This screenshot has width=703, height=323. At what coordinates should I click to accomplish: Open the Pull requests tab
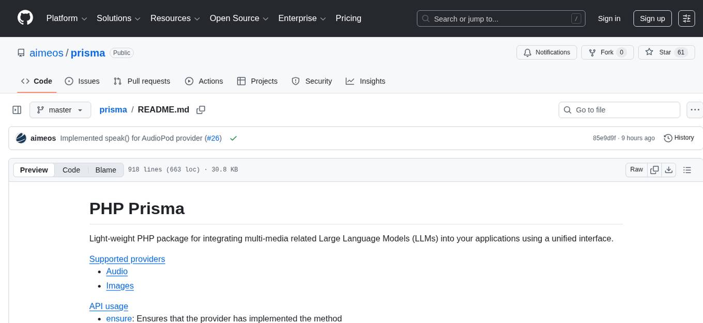click(x=142, y=81)
